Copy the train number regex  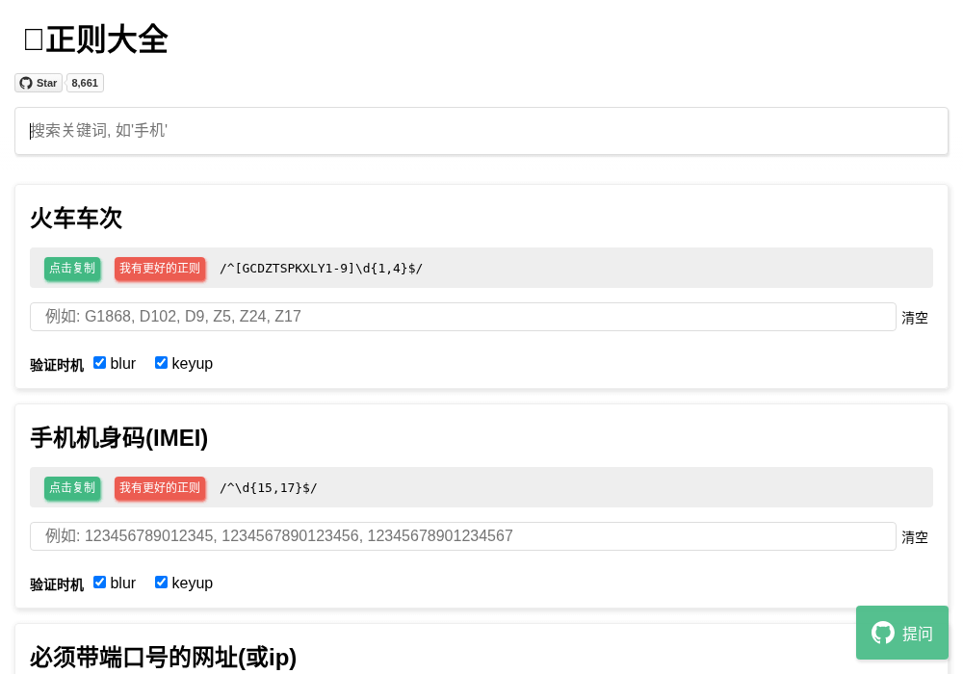72,269
